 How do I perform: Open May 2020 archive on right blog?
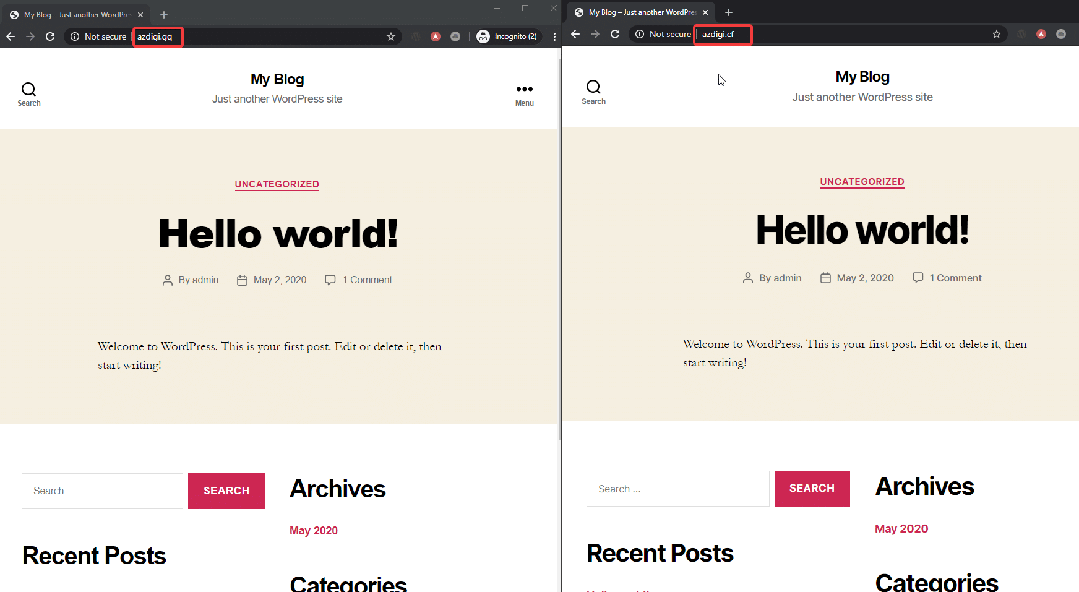(x=901, y=529)
